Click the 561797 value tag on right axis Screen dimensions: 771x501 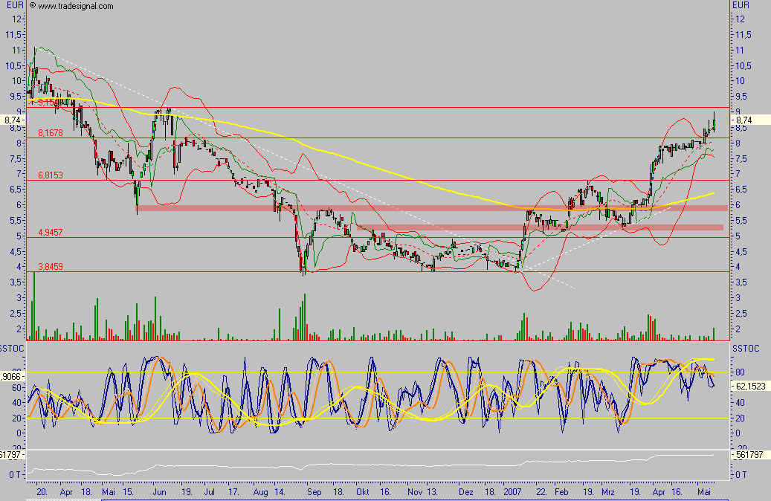coord(749,455)
